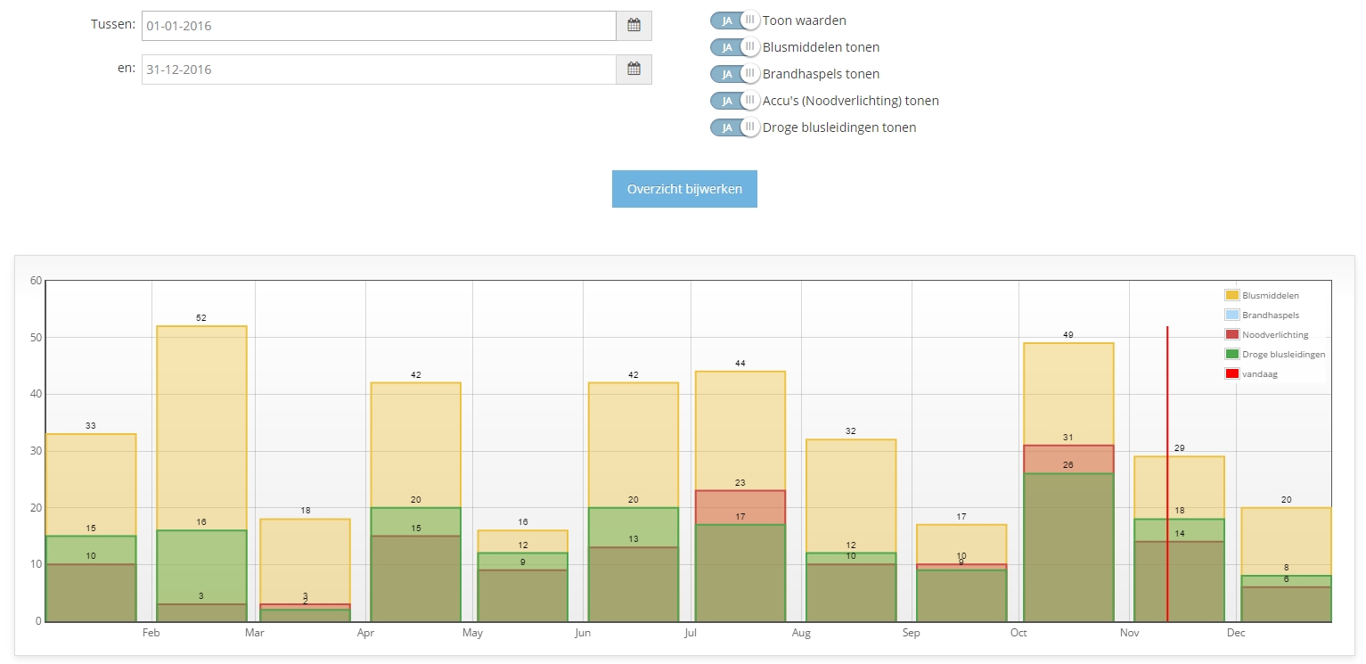Focus the Tussen date field 01-01-2016
1366x664 pixels.
(379, 26)
